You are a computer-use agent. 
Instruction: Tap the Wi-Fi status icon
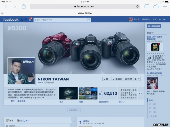coord(7,2)
